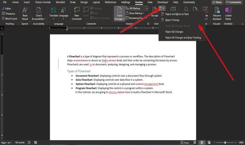Screen dimensions: 245x145
Task: Toggle Focus mode in status bar
Action: coord(185,143)
